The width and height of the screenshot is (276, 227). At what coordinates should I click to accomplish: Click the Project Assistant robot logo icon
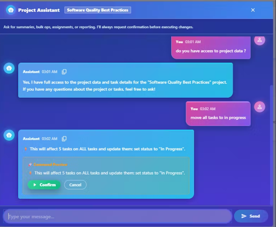11,10
